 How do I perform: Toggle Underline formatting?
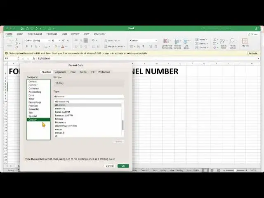click(36, 46)
